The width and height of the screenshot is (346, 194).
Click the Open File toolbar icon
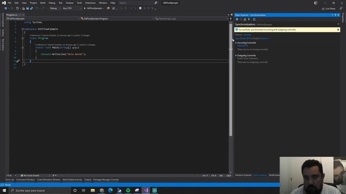tap(23, 9)
